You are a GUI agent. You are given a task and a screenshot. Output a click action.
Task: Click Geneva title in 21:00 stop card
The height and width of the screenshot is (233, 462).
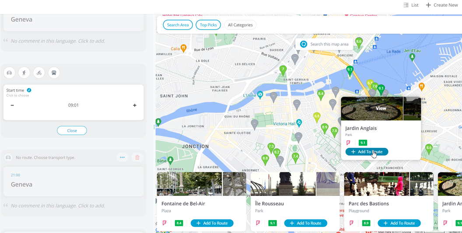coord(21,184)
